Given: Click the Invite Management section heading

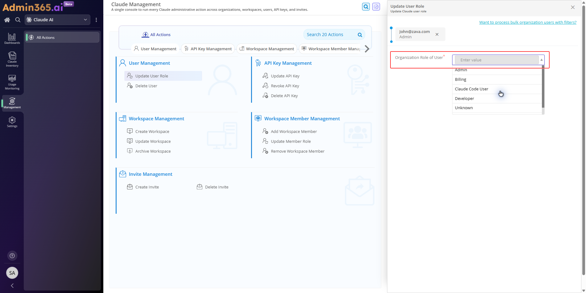Looking at the screenshot, I should pos(151,174).
